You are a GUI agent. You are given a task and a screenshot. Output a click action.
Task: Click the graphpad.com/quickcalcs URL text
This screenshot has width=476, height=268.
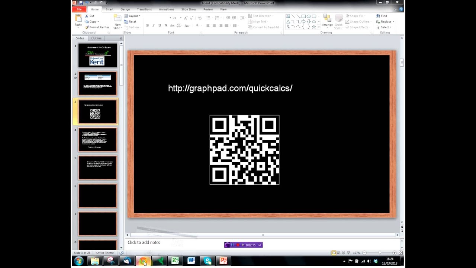(x=230, y=88)
